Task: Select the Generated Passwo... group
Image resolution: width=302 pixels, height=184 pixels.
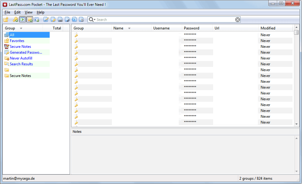Action: [x=27, y=52]
